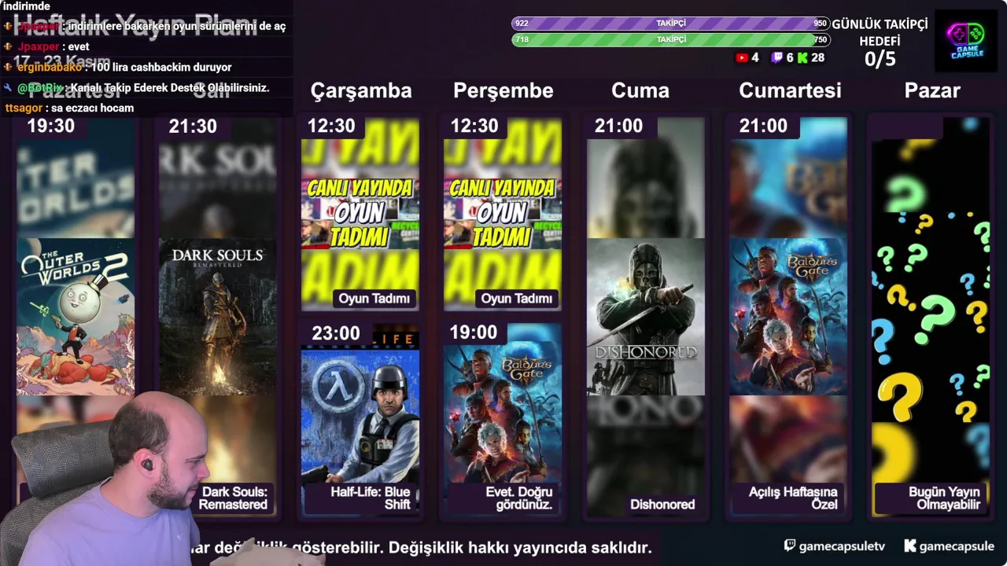This screenshot has height=566, width=1007.
Task: Click the YouTube icon beside viewer count 4
Action: [x=741, y=57]
